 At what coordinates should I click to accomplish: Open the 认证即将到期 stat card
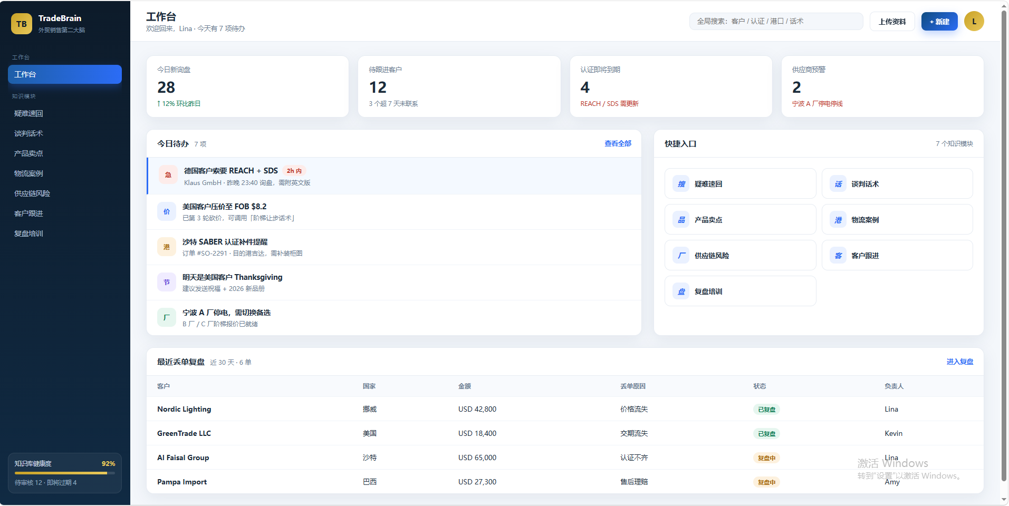(x=671, y=86)
